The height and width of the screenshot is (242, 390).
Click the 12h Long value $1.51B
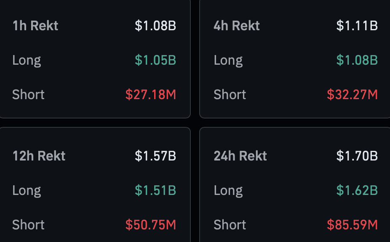pos(155,190)
